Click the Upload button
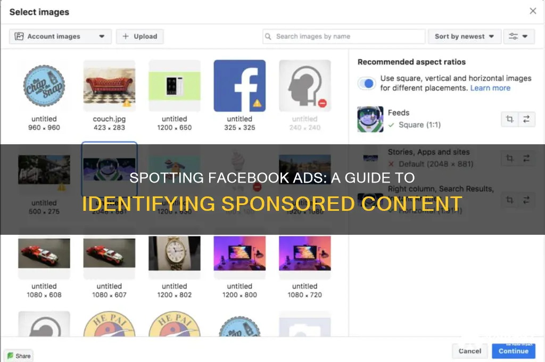This screenshot has height=362, width=545. pos(140,37)
